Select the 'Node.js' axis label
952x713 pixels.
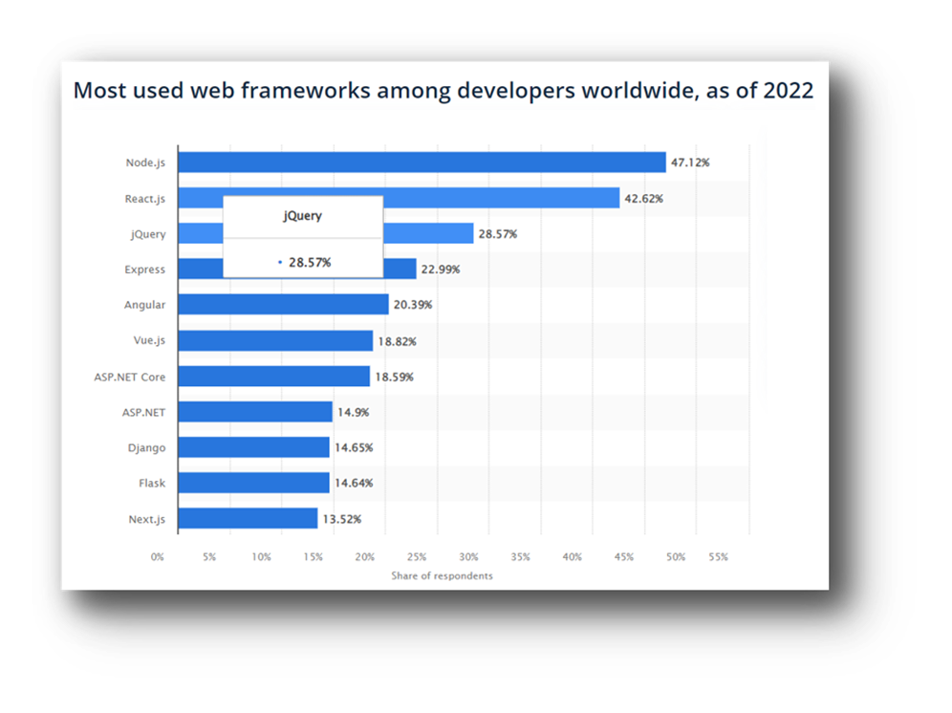(x=145, y=162)
